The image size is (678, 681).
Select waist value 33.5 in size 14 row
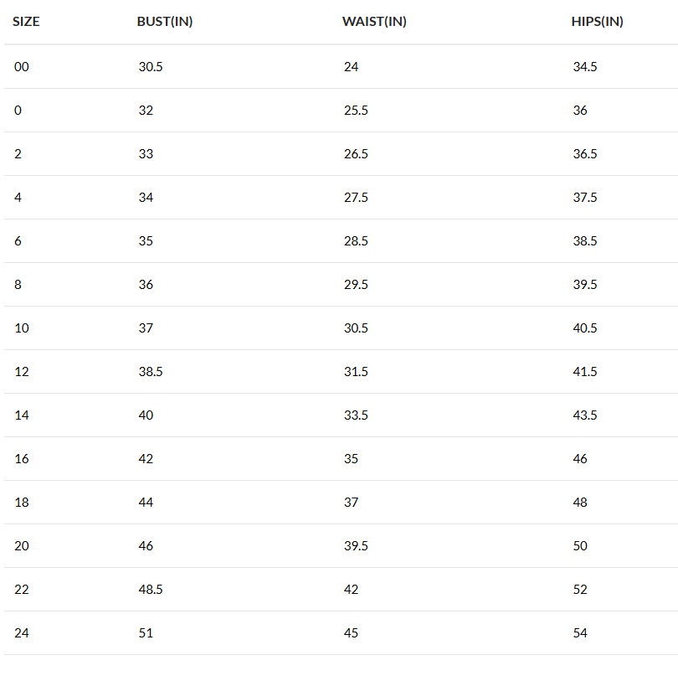coord(356,415)
